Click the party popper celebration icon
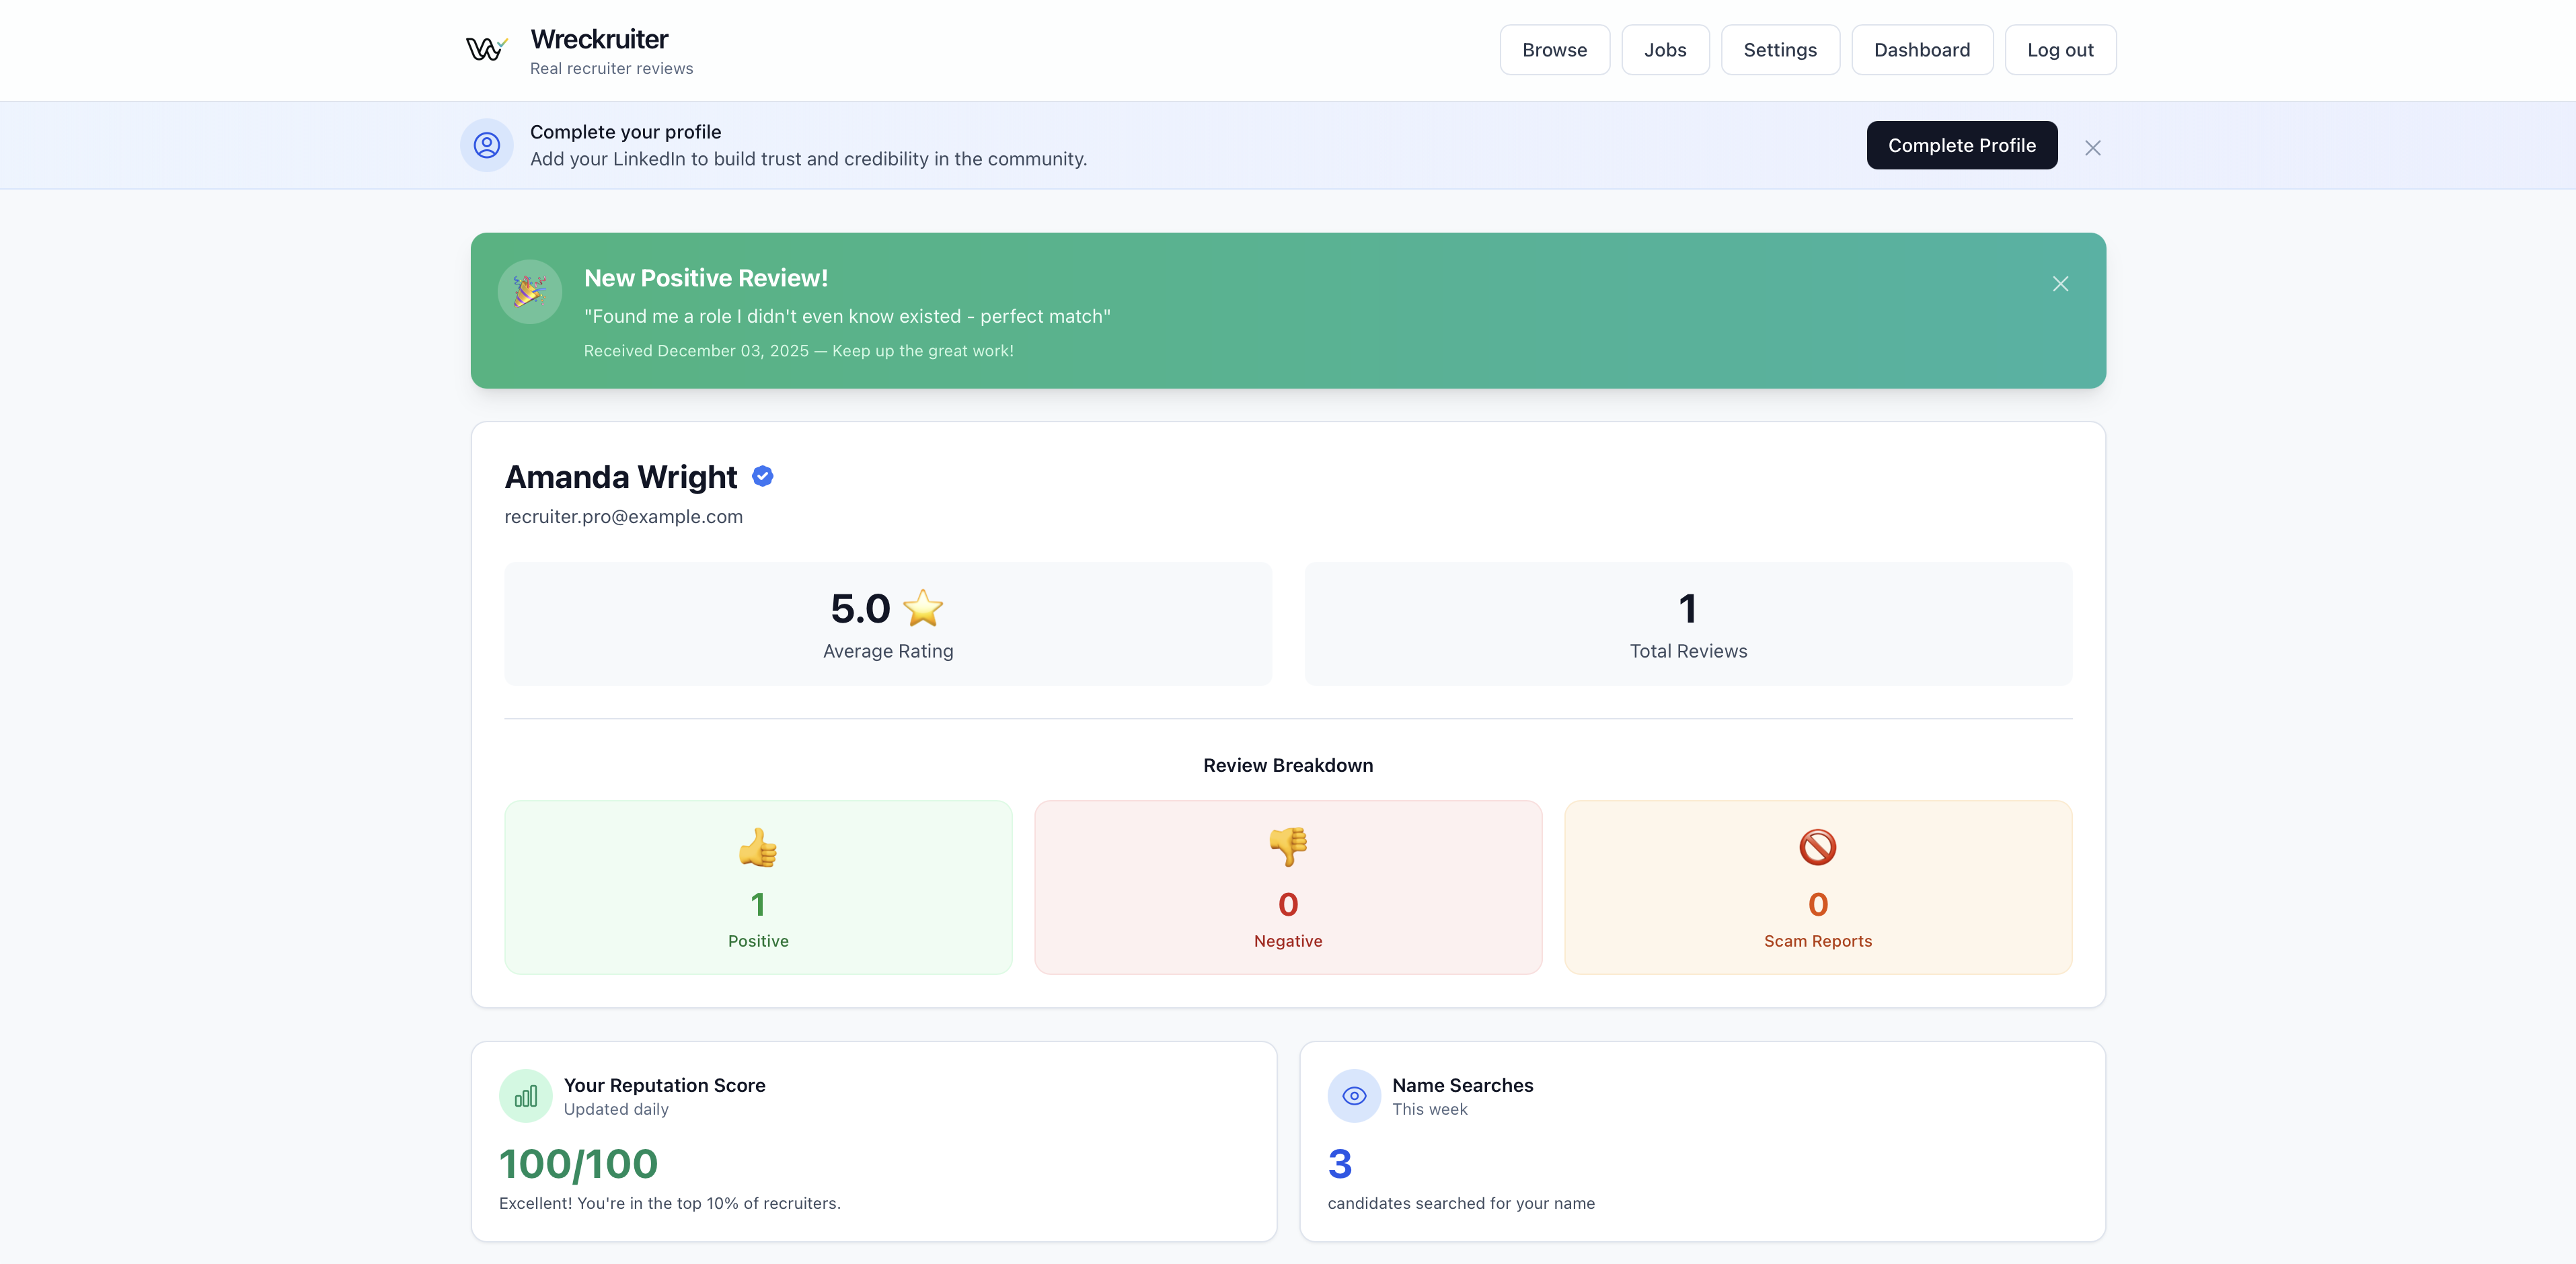 pos(529,292)
